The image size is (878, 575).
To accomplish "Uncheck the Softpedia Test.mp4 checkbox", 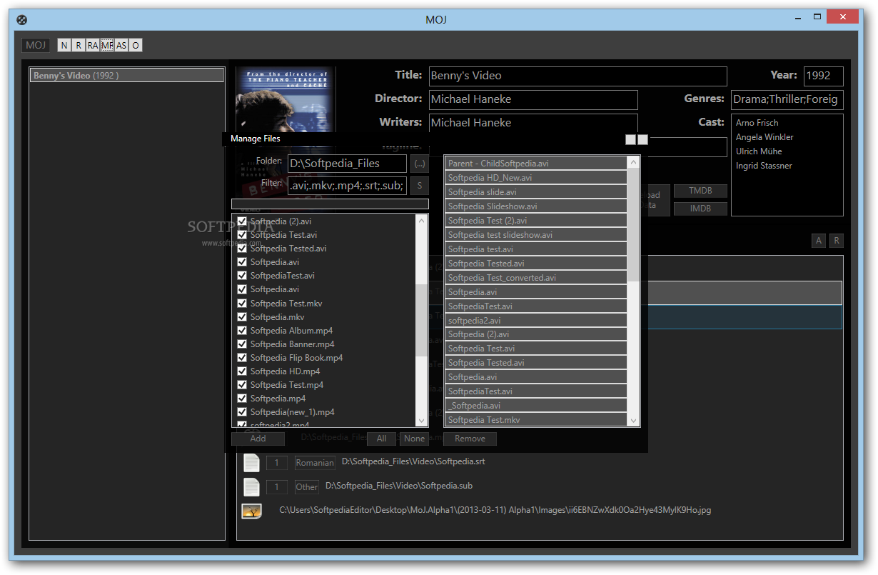I will coord(242,384).
